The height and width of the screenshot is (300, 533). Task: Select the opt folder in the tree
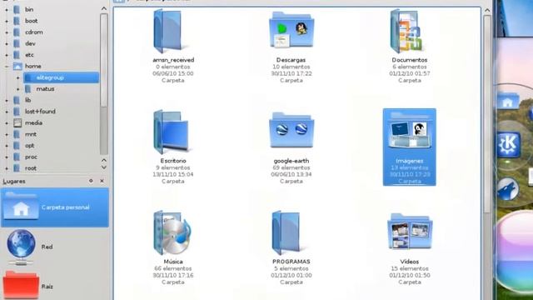tap(29, 145)
